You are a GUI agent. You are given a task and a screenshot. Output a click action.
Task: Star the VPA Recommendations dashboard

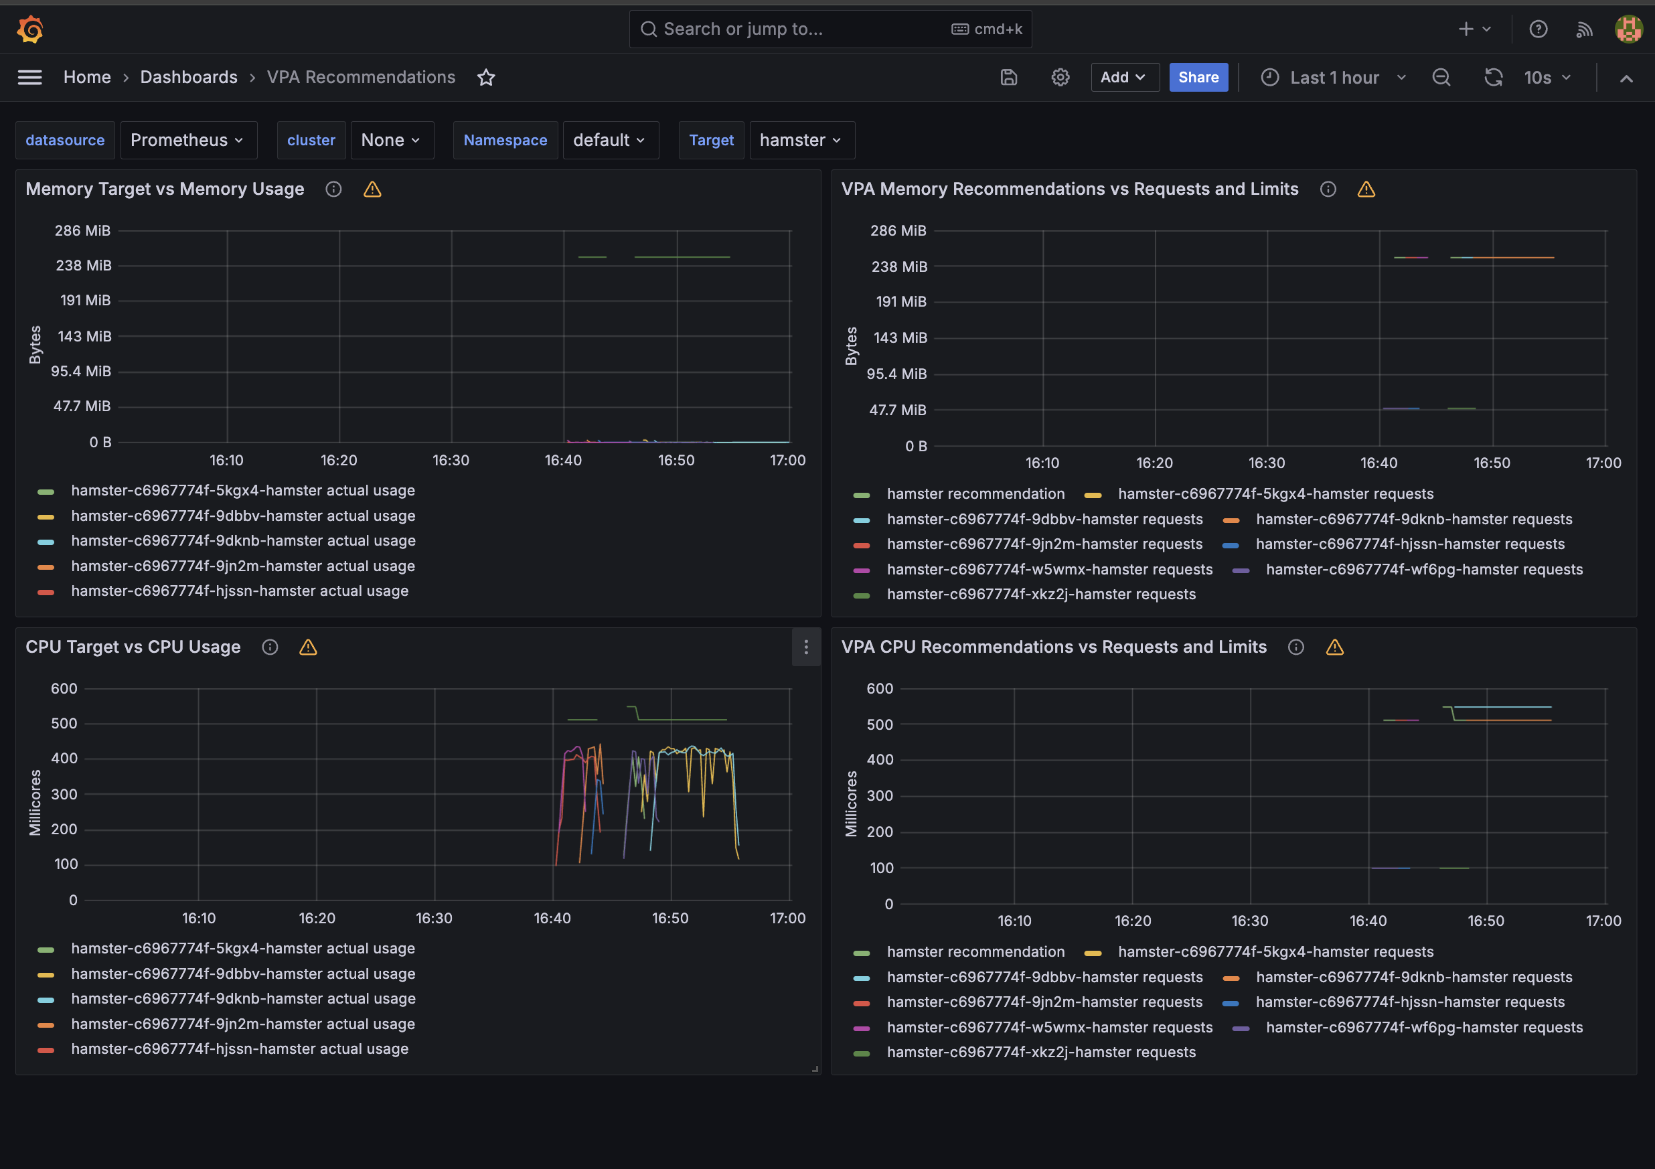click(487, 77)
